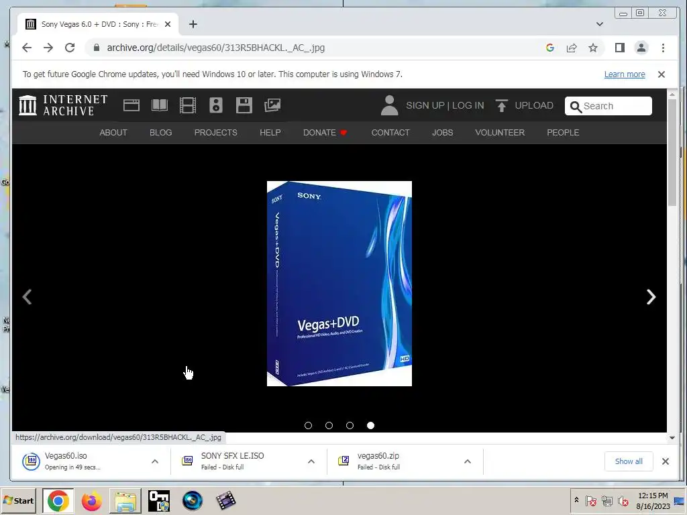The height and width of the screenshot is (515, 687).
Task: Open Firefox from the taskbar
Action: click(x=91, y=500)
